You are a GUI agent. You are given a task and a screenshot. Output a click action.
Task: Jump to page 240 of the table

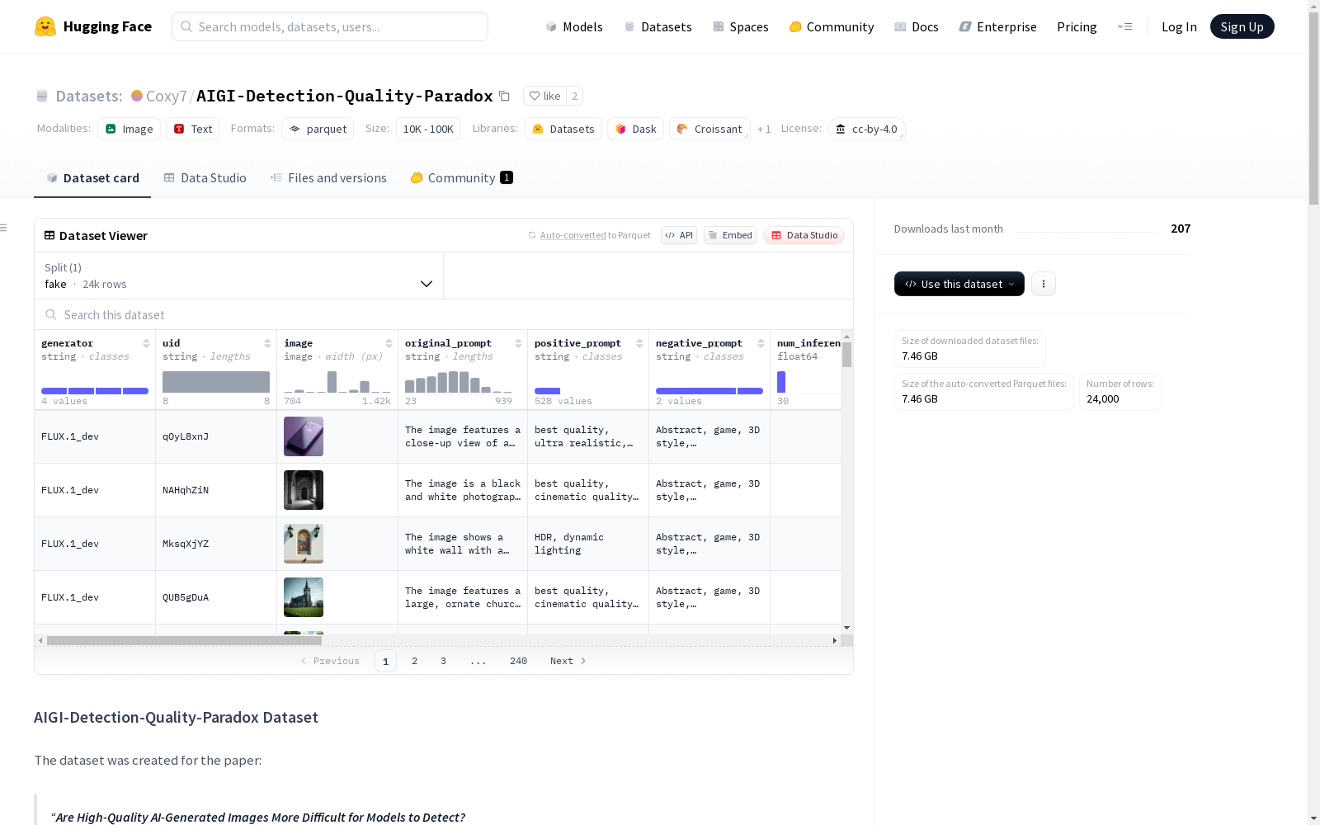point(518,661)
